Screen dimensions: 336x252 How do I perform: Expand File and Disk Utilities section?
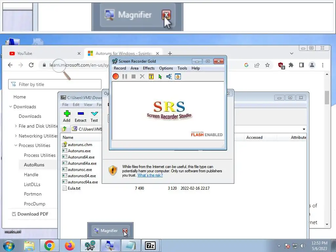pos(16,126)
